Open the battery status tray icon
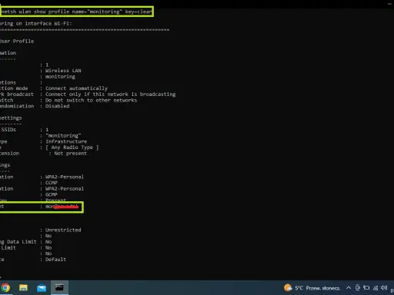Image resolution: width=394 pixels, height=295 pixels. tap(366, 288)
